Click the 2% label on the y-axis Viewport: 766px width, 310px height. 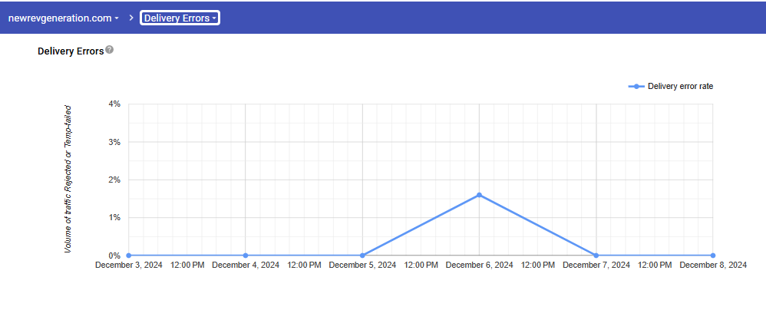[114, 180]
